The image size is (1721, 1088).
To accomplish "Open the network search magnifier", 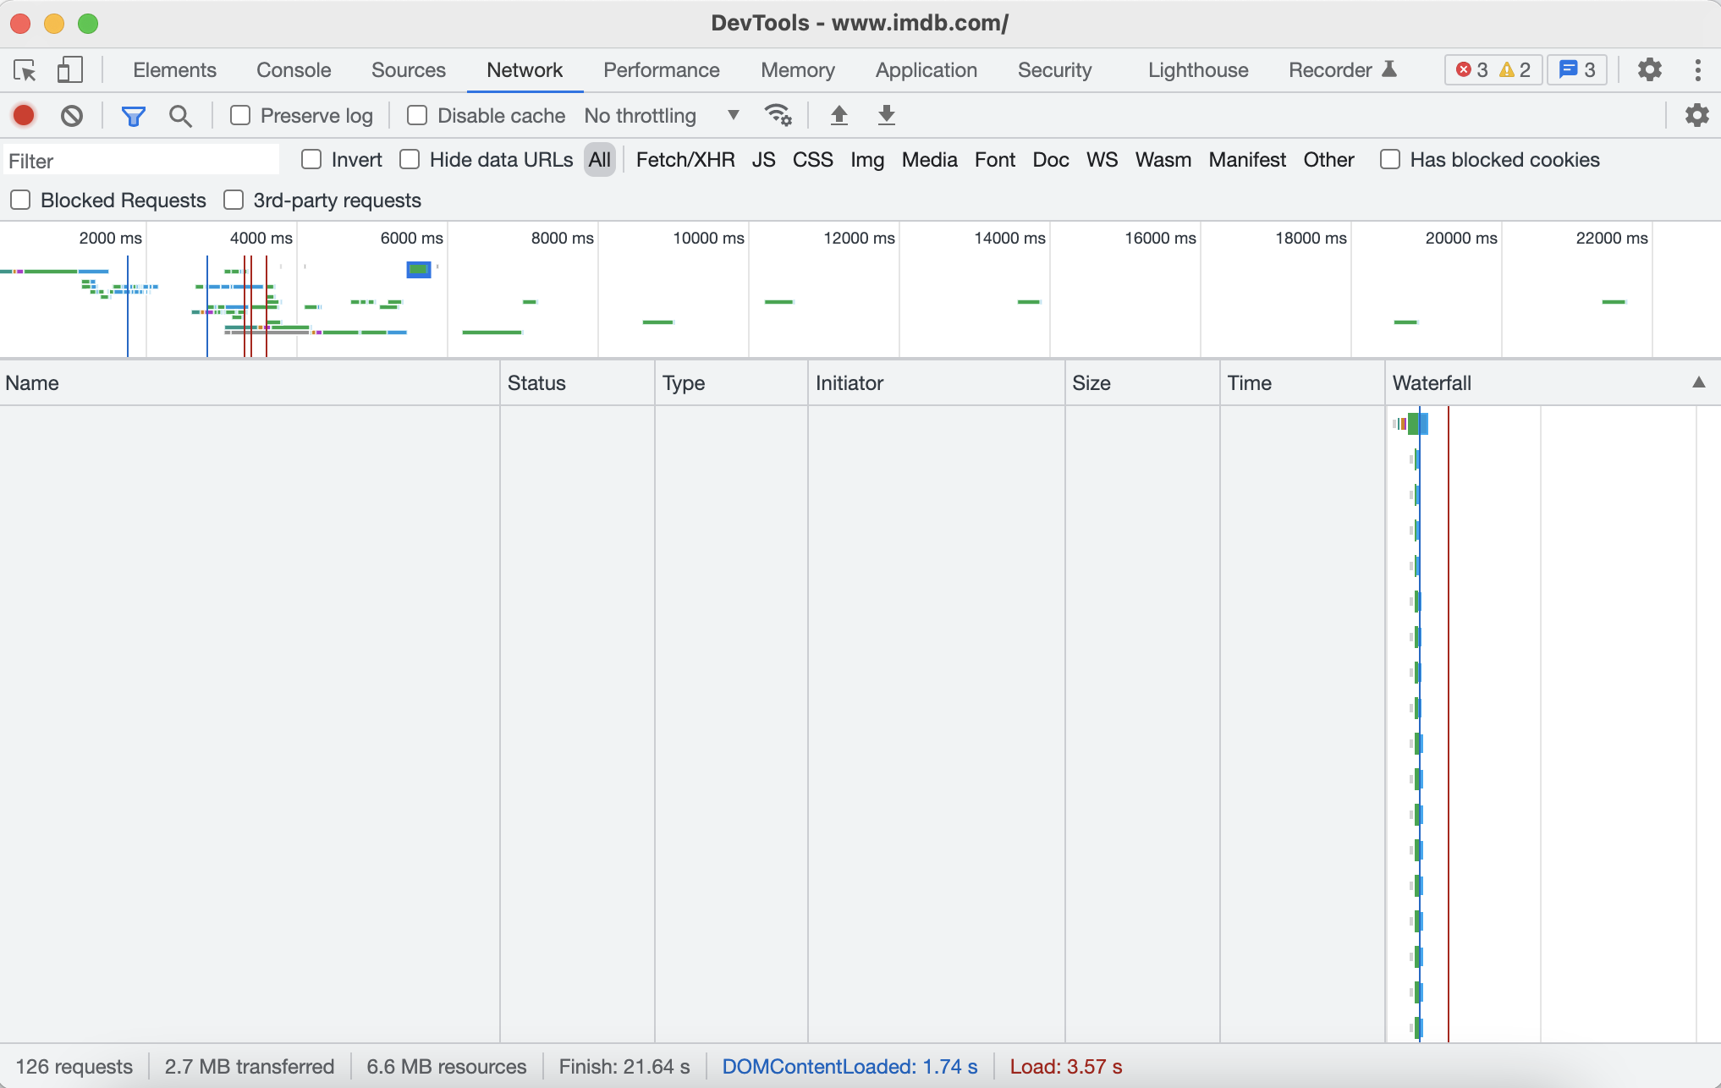I will 179,116.
